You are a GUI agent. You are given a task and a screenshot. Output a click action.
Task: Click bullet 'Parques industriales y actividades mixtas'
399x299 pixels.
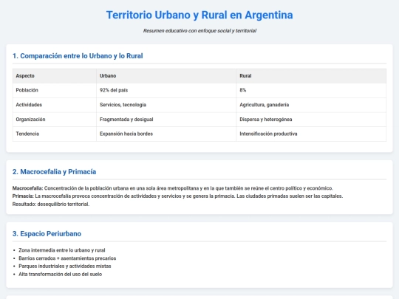(x=65, y=267)
